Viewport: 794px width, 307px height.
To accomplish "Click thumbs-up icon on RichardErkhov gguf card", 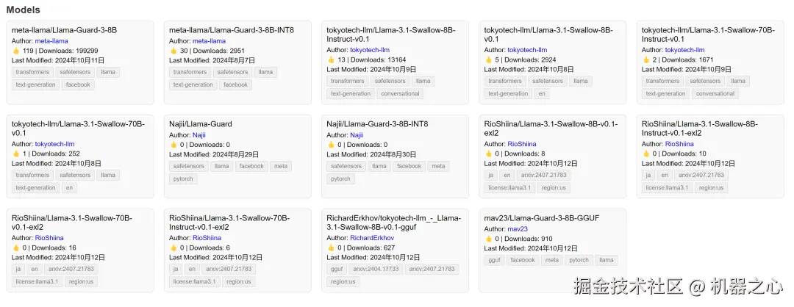I will pos(331,248).
